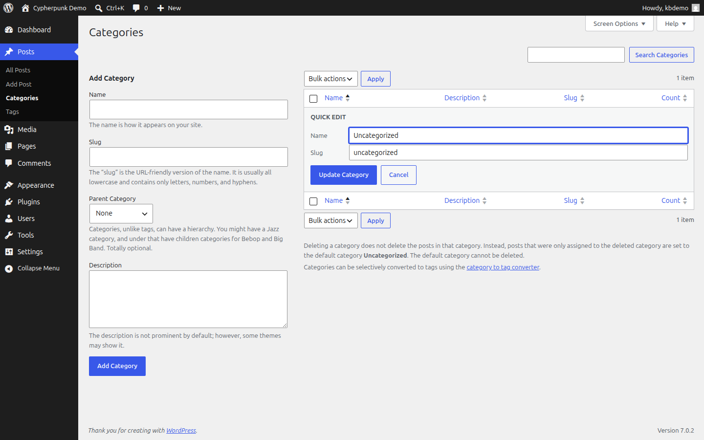Click the Comments icon in sidebar

click(9, 163)
